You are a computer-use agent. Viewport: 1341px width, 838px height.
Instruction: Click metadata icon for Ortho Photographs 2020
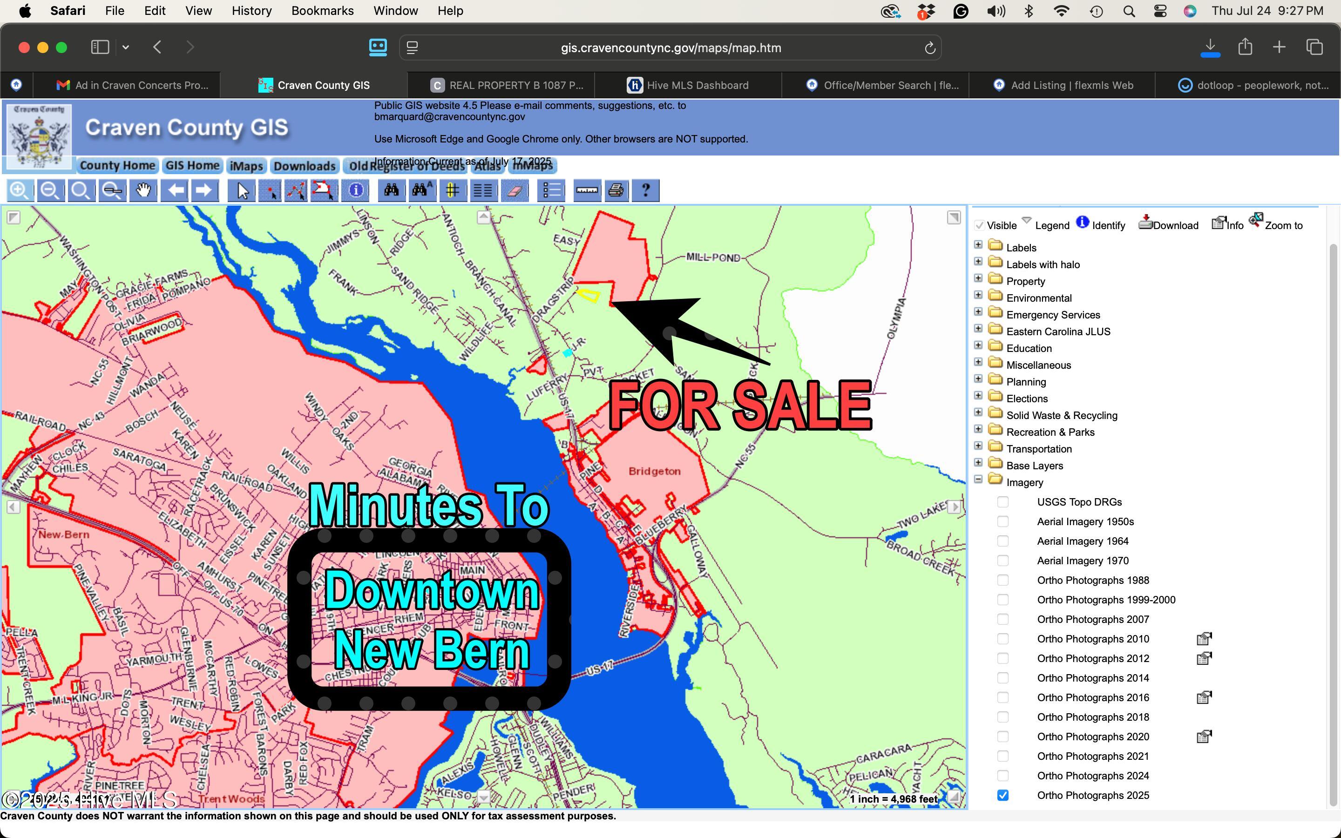1204,736
